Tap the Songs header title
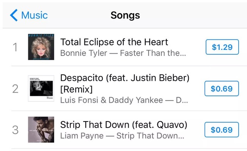This screenshot has height=151, width=247. click(x=125, y=15)
